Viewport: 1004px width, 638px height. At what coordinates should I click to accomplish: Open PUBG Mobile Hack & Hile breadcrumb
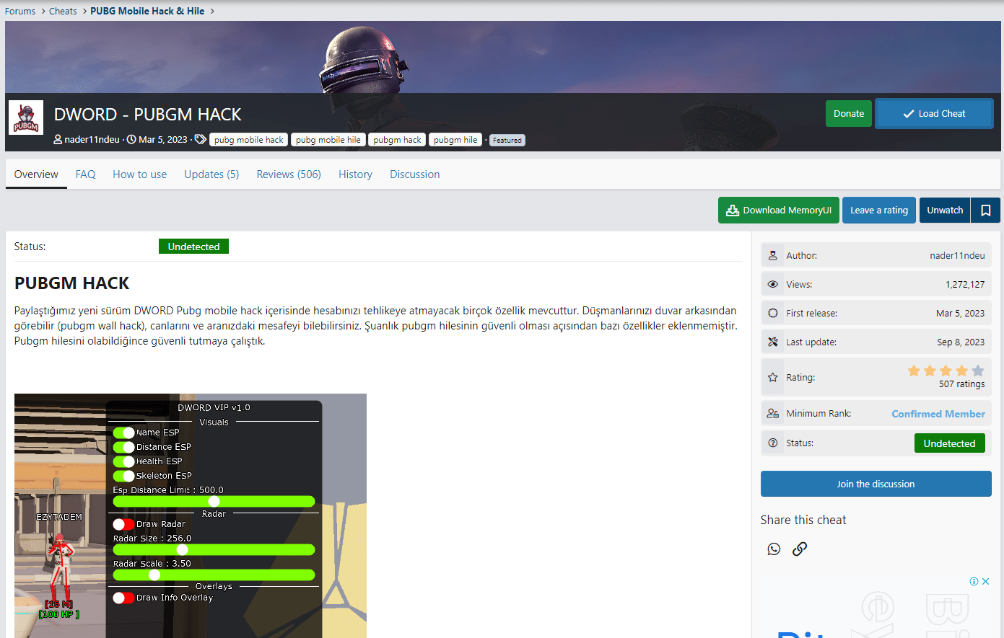147,11
